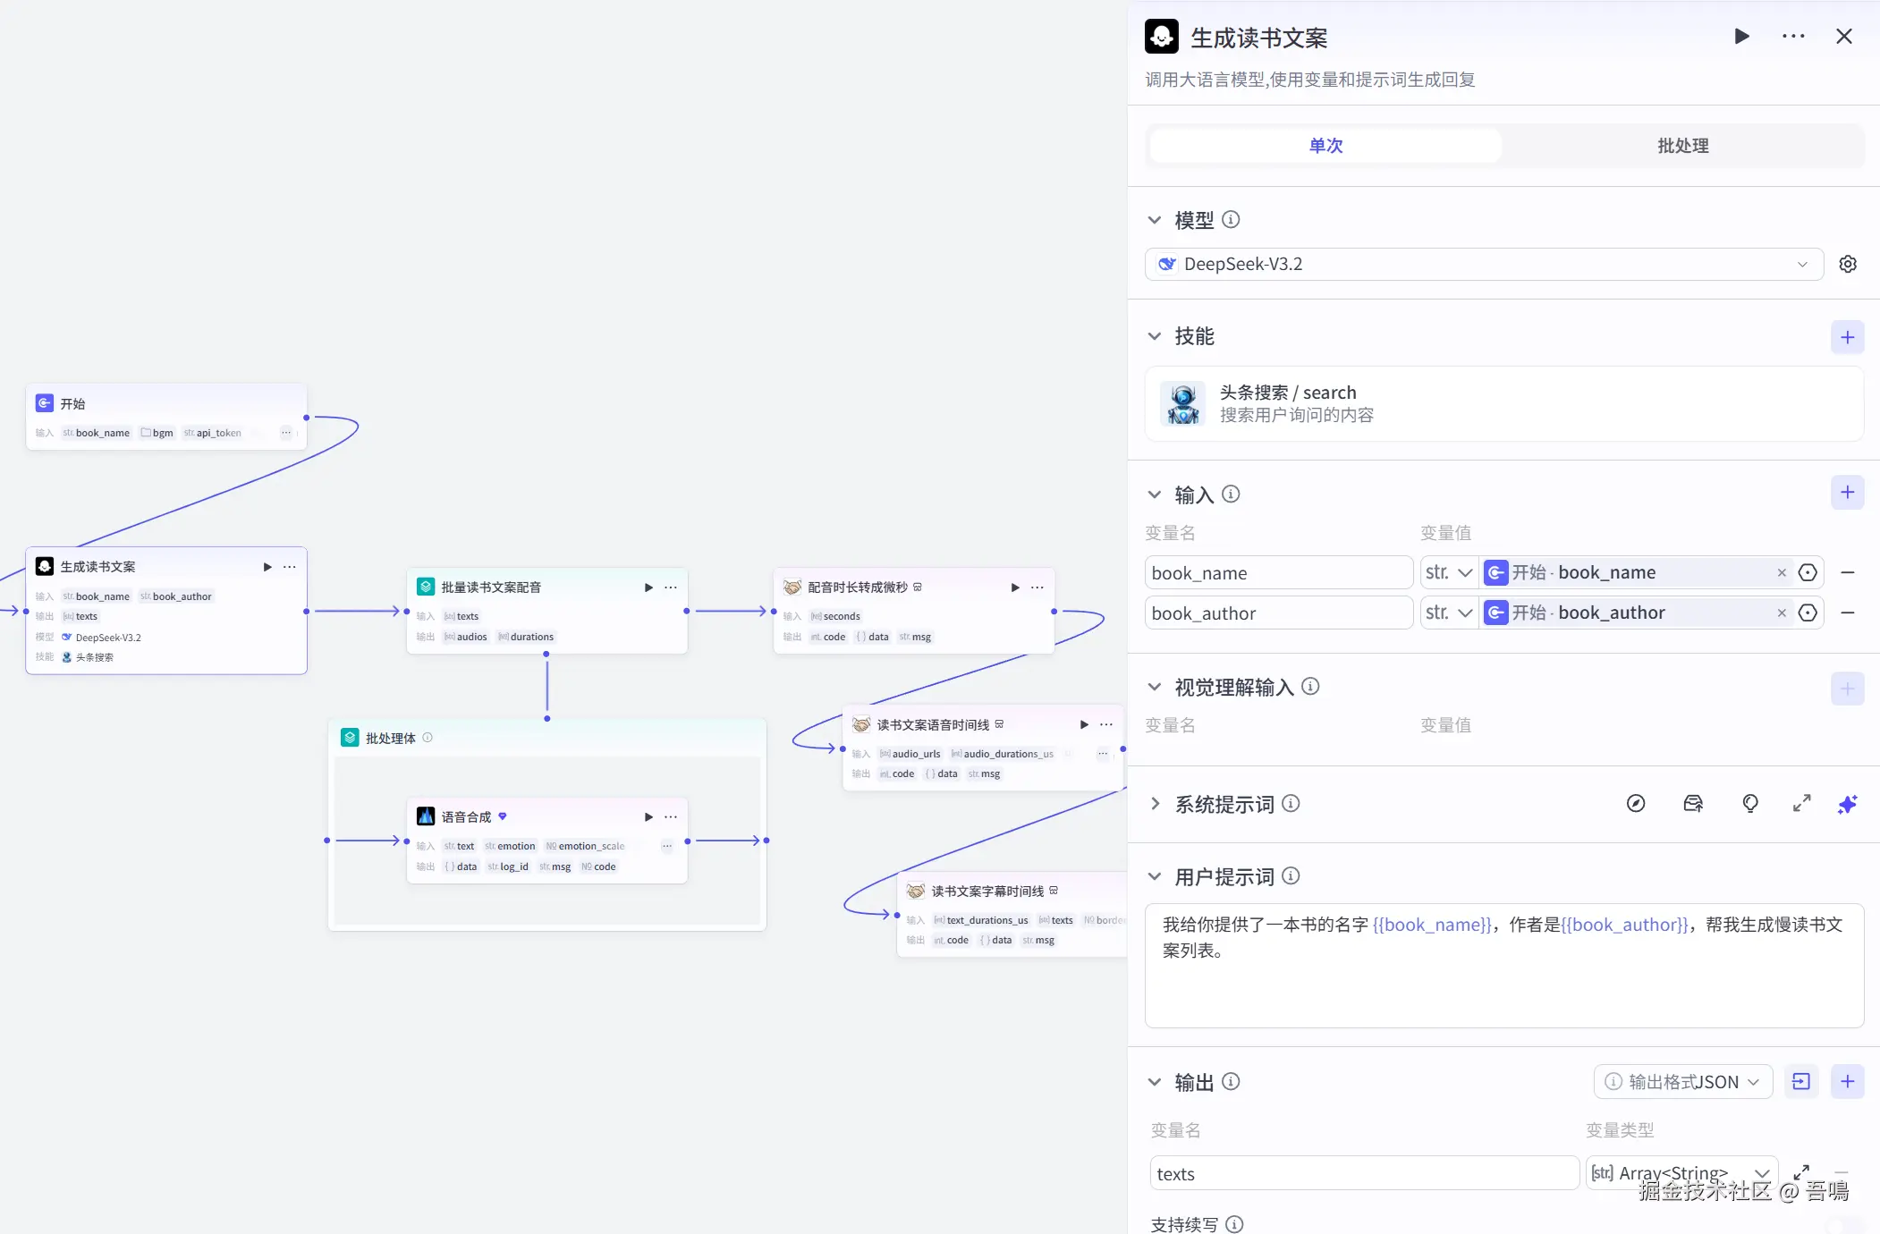1880x1234 pixels.
Task: Remove book_author input with minus icon
Action: pos(1848,613)
